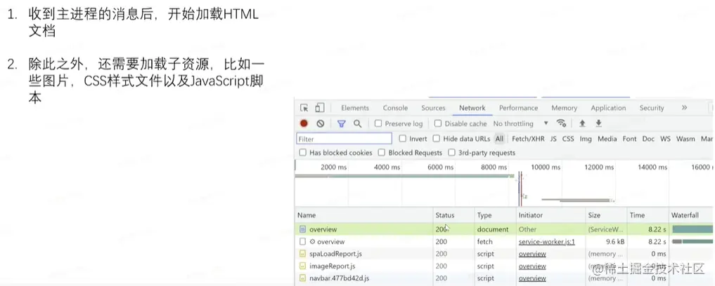
Task: Enable the Disable cache checkbox
Action: coord(438,123)
